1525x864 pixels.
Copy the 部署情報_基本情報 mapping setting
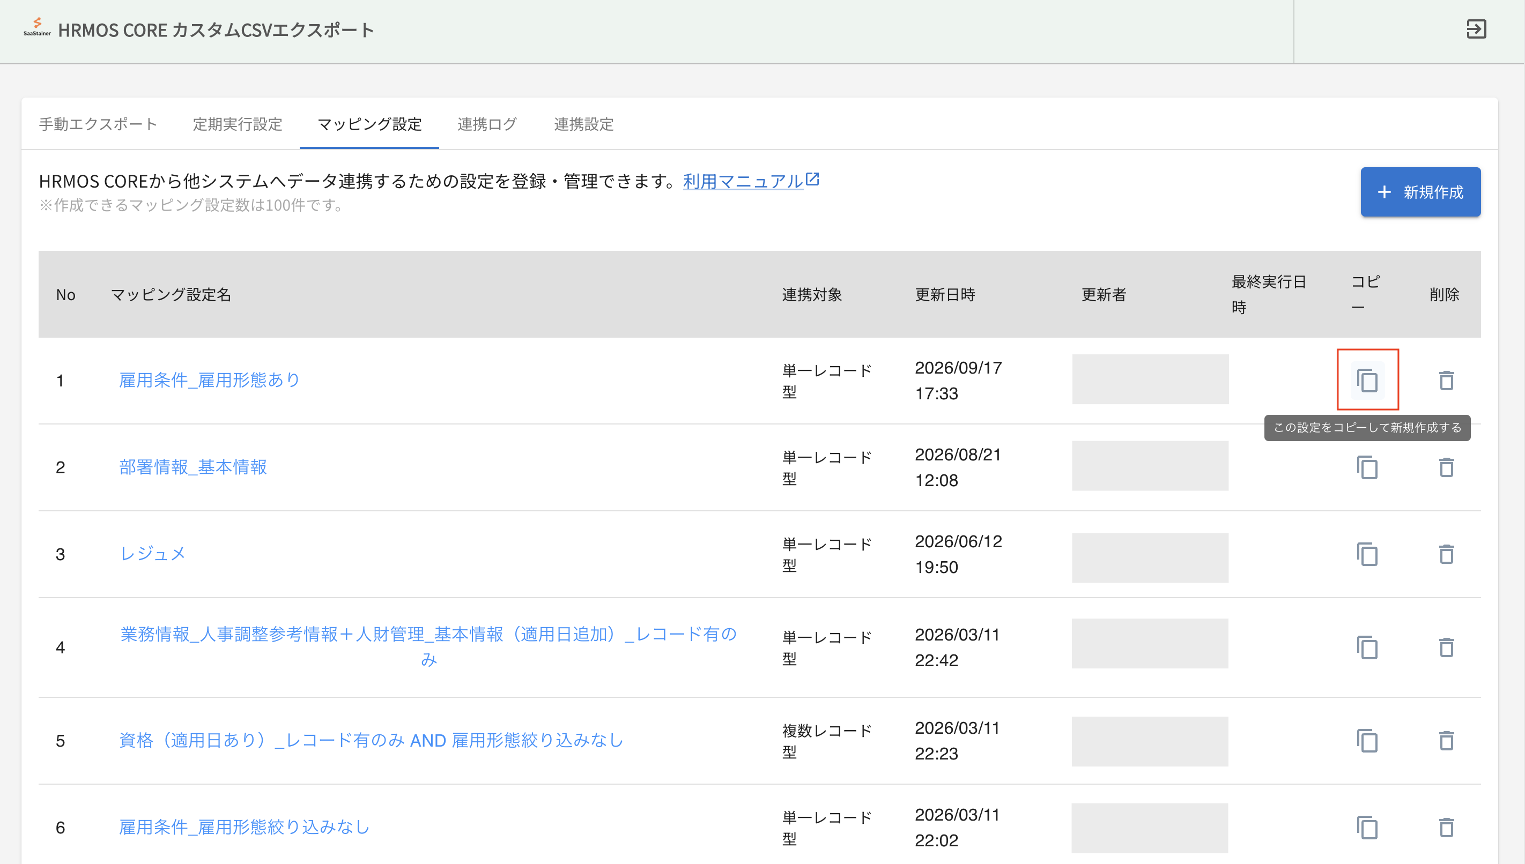[x=1367, y=467]
